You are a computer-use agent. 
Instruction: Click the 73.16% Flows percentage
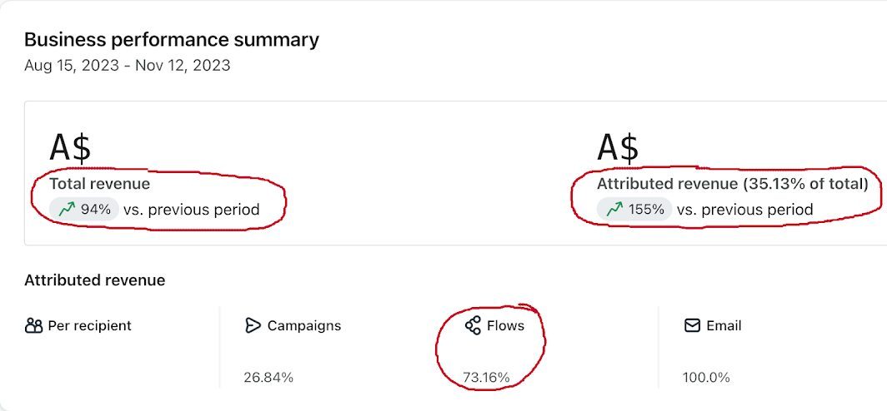tap(486, 378)
